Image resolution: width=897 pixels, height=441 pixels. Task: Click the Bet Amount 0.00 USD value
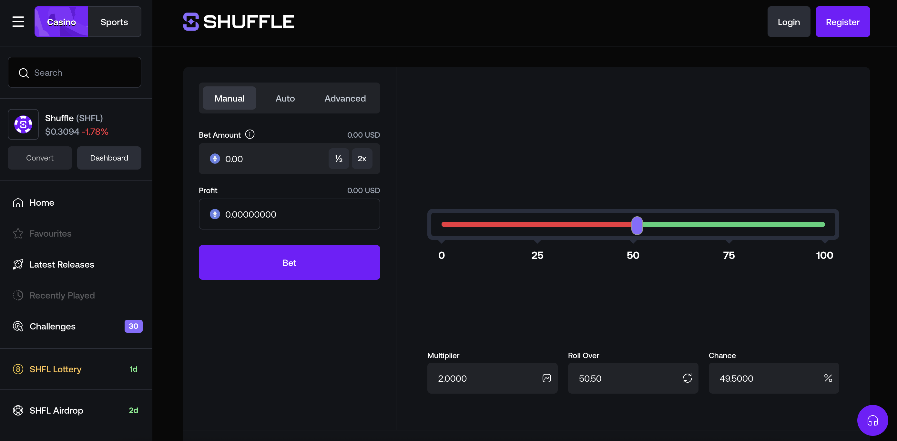pyautogui.click(x=363, y=135)
